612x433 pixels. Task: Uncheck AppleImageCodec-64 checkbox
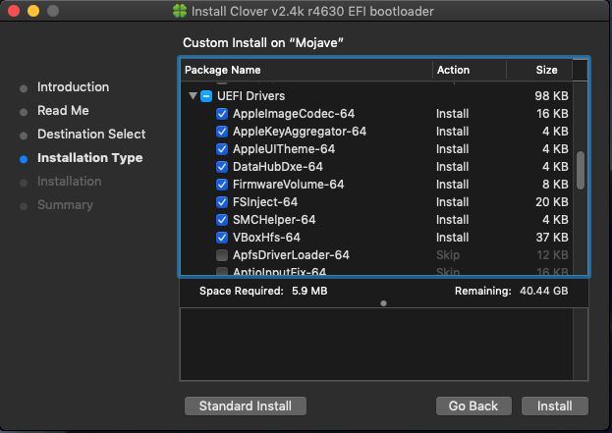coord(222,114)
